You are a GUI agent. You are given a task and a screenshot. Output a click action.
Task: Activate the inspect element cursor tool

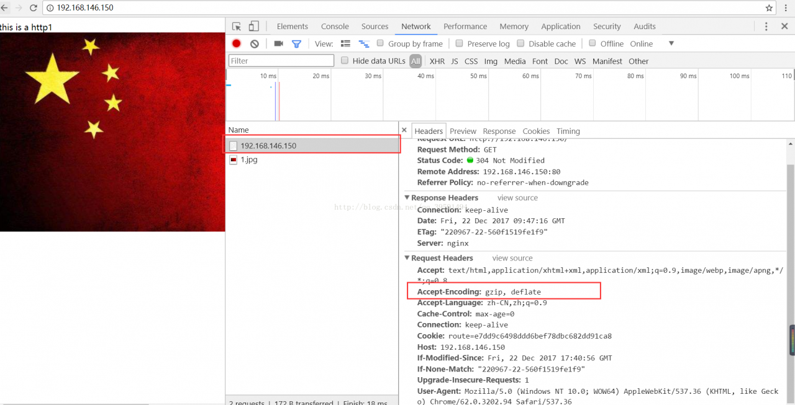tap(236, 26)
